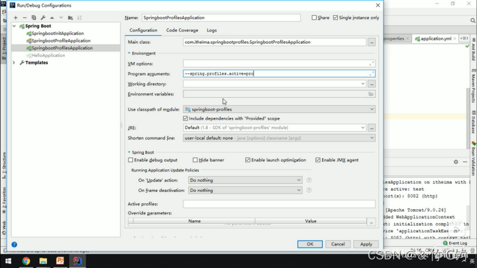The image size is (477, 268).
Task: Focus the Active profiles field
Action: point(279,204)
